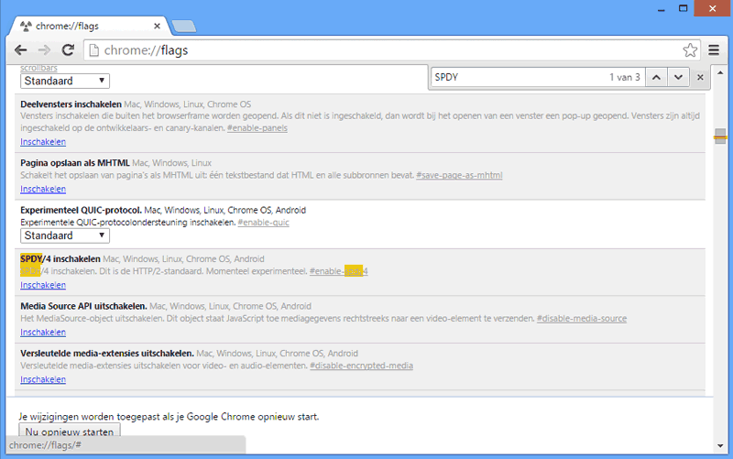This screenshot has width=733, height=459.
Task: Click Inschakelen under Deelvensters inschakelen
Action: point(43,142)
